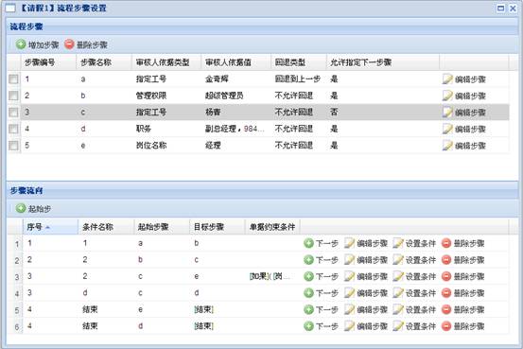Click the 起始步骤 column header
The height and width of the screenshot is (349, 523).
coord(162,227)
